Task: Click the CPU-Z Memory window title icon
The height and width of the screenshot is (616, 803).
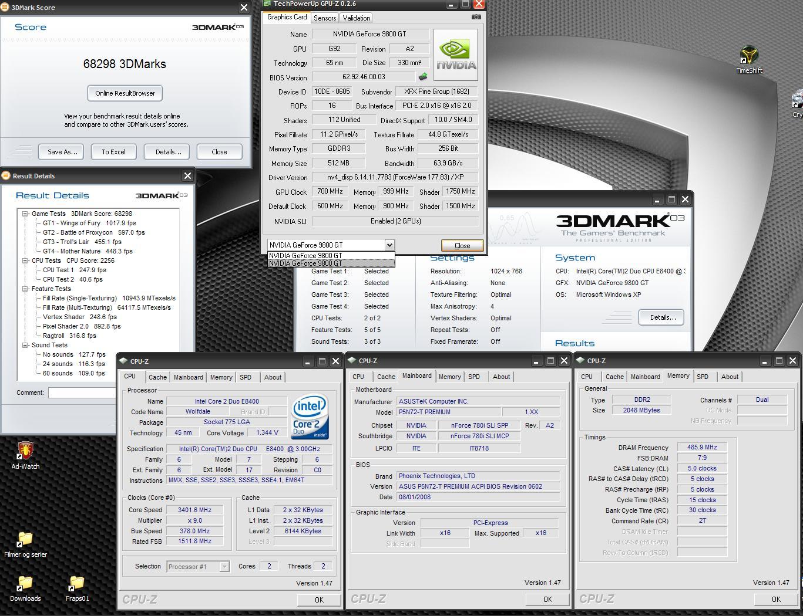Action: tap(580, 361)
